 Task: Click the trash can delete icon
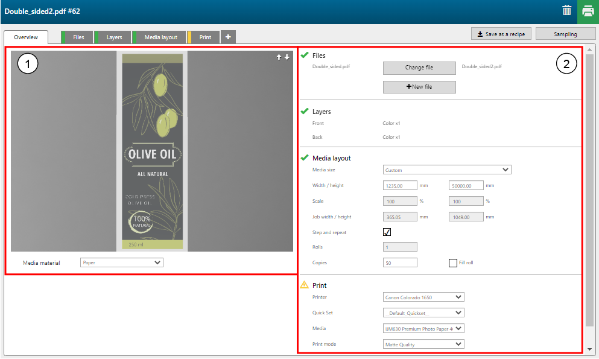(566, 10)
